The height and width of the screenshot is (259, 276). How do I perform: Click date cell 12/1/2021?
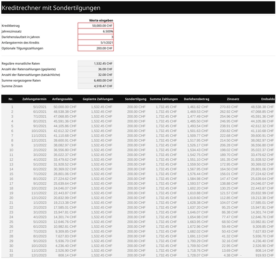point(39,140)
